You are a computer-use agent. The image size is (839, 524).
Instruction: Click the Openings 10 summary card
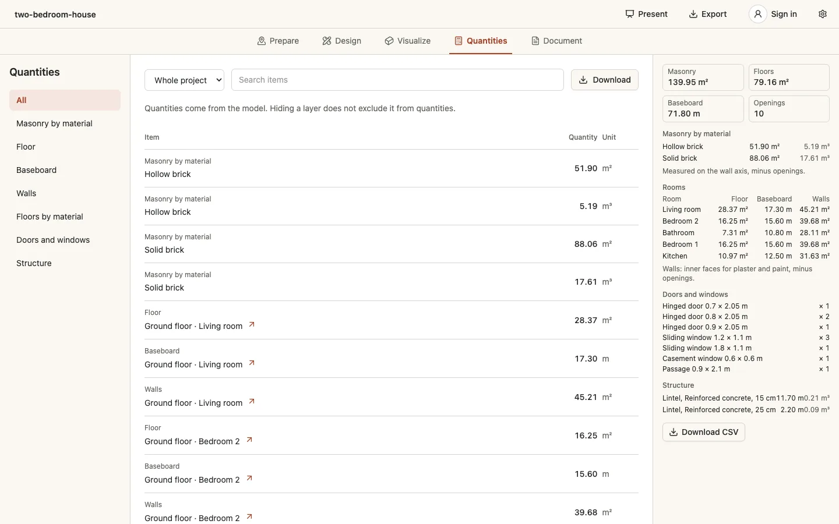789,109
